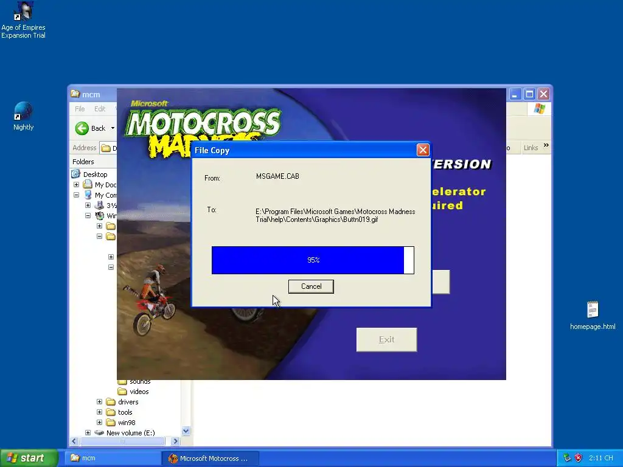
Task: Click the security shield tray icon
Action: 578,458
